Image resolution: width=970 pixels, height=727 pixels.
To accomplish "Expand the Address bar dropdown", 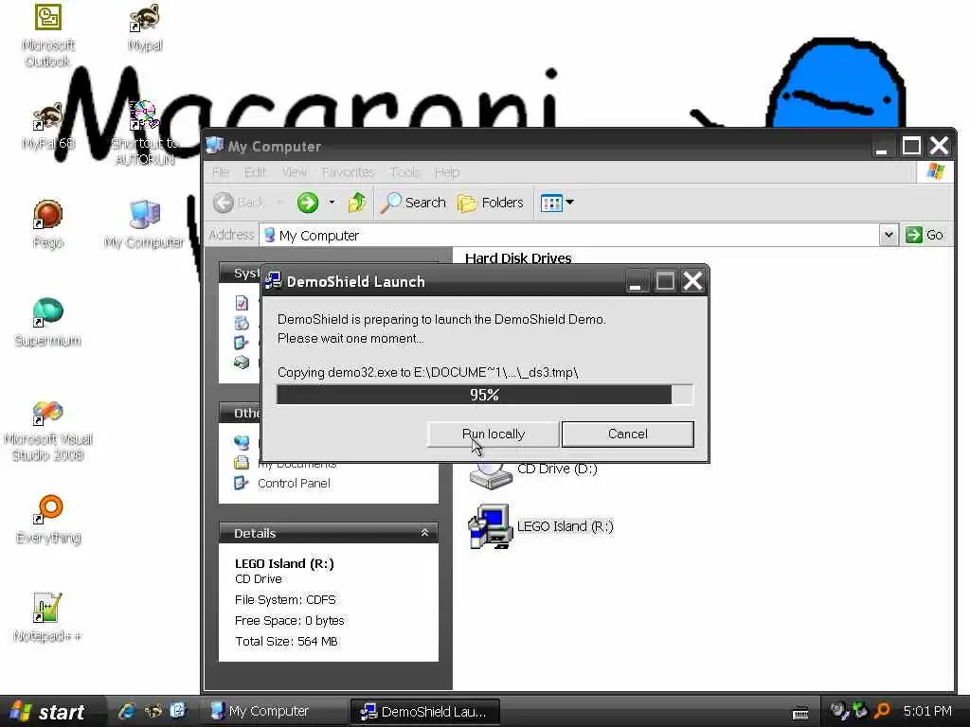I will pyautogui.click(x=889, y=235).
